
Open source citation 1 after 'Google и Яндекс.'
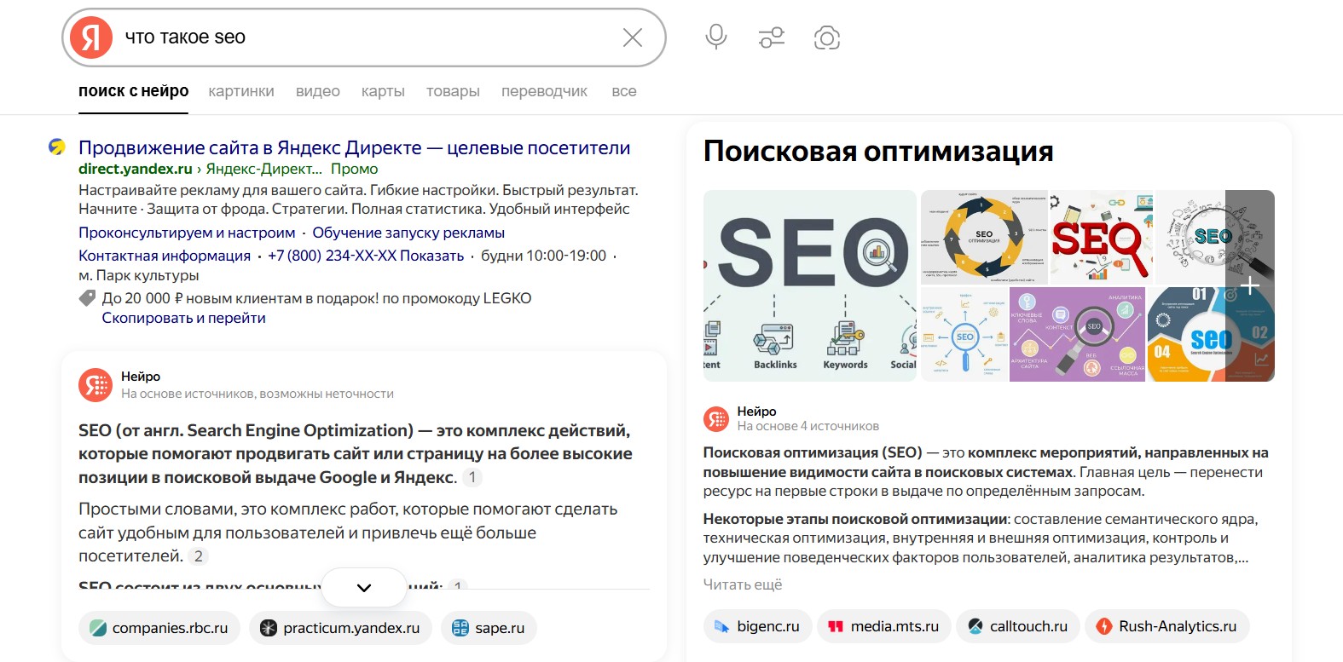coord(472,478)
